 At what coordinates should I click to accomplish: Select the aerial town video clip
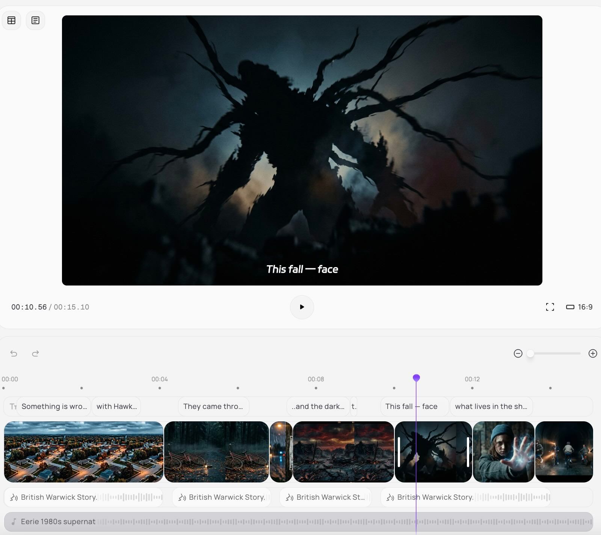(83, 452)
